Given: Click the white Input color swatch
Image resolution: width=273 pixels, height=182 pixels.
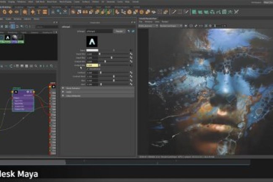Looking at the screenshot, I should pyautogui.click(x=92, y=50).
